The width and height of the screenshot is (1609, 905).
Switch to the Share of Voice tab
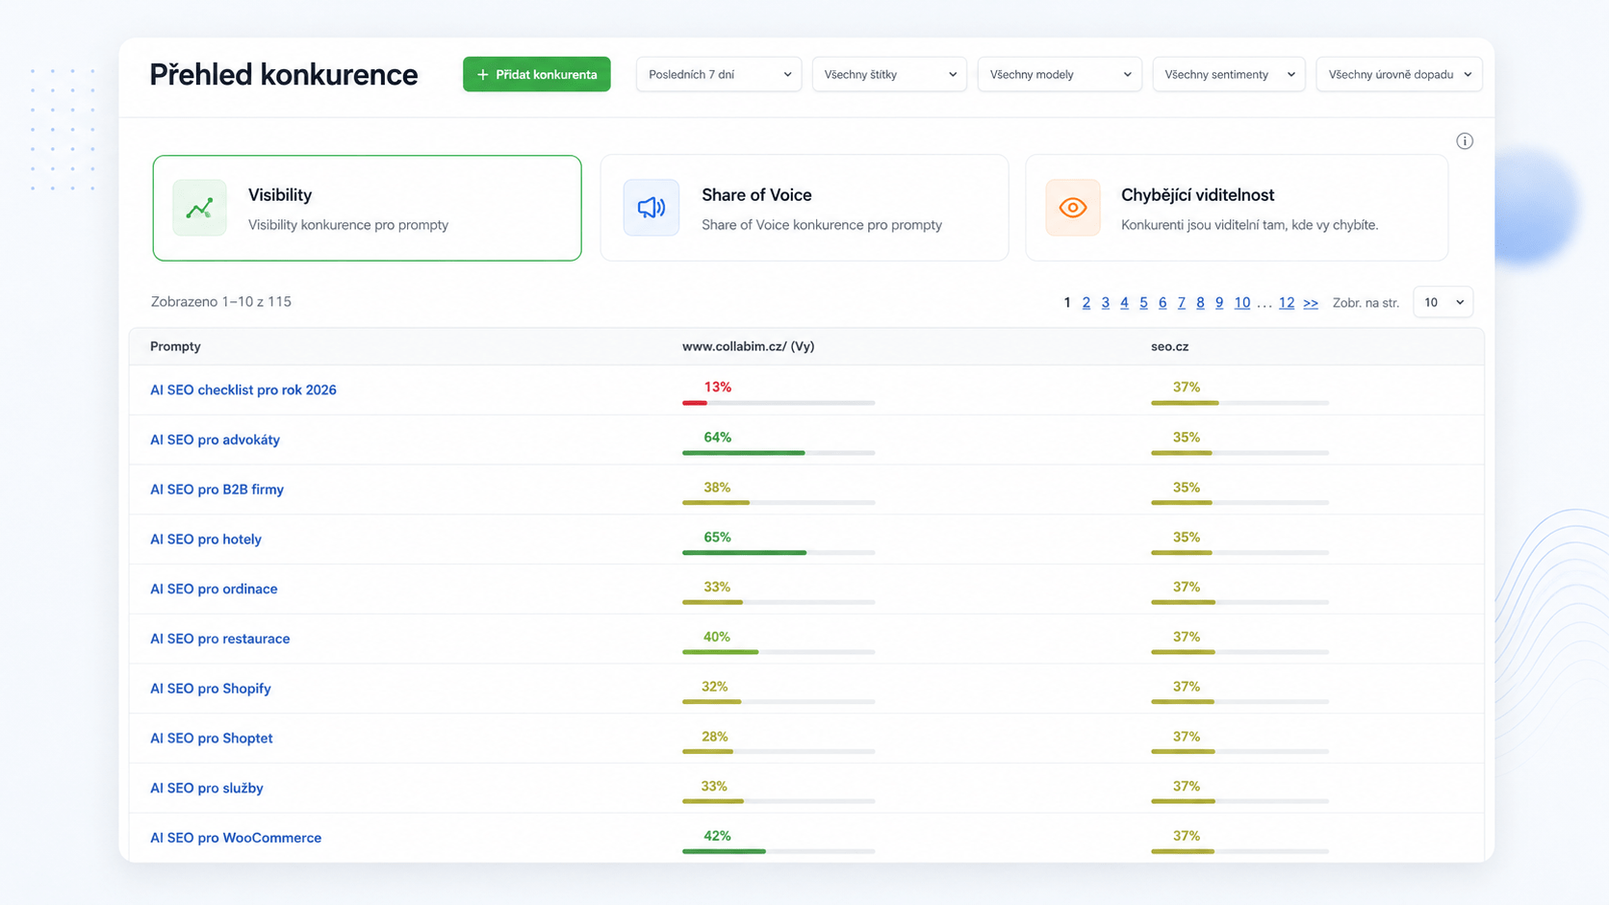(x=804, y=208)
